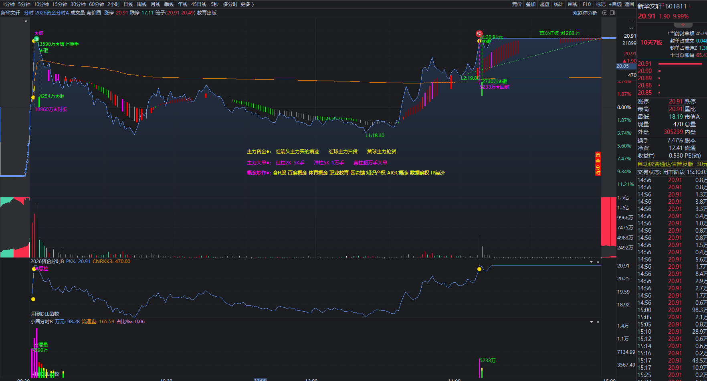The height and width of the screenshot is (381, 707).
Task: Switch to the 5分钟 period
Action: click(24, 4)
